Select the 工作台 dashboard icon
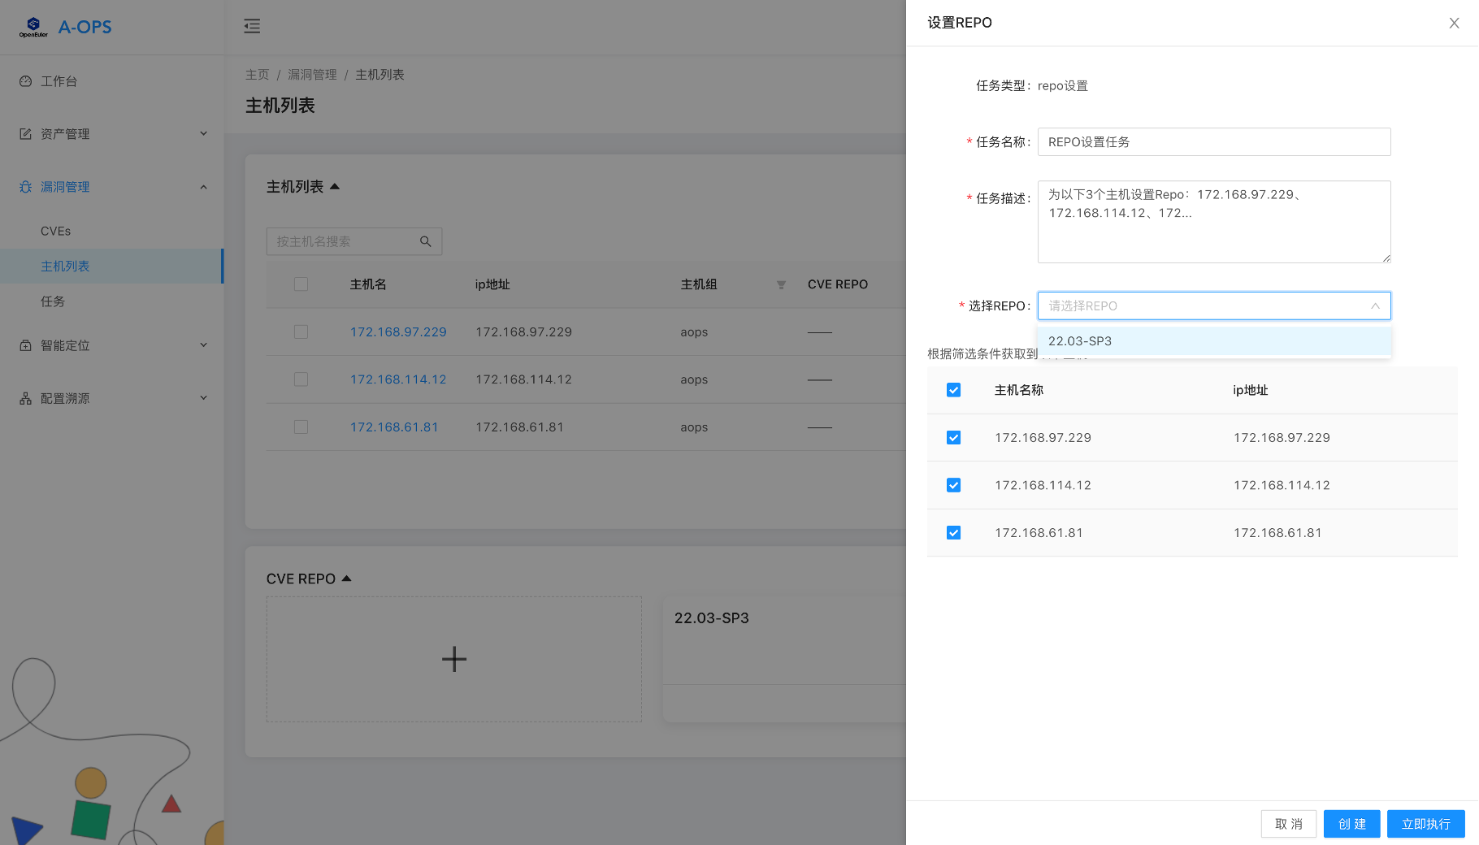The width and height of the screenshot is (1479, 845). 25,80
